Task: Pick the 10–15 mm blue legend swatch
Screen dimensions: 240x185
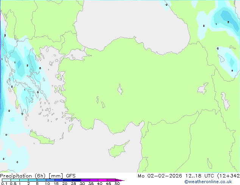Action: pyautogui.click(x=50, y=180)
